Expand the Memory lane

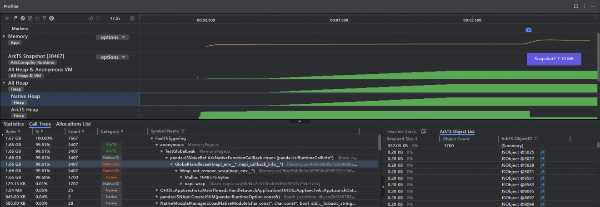point(4,36)
